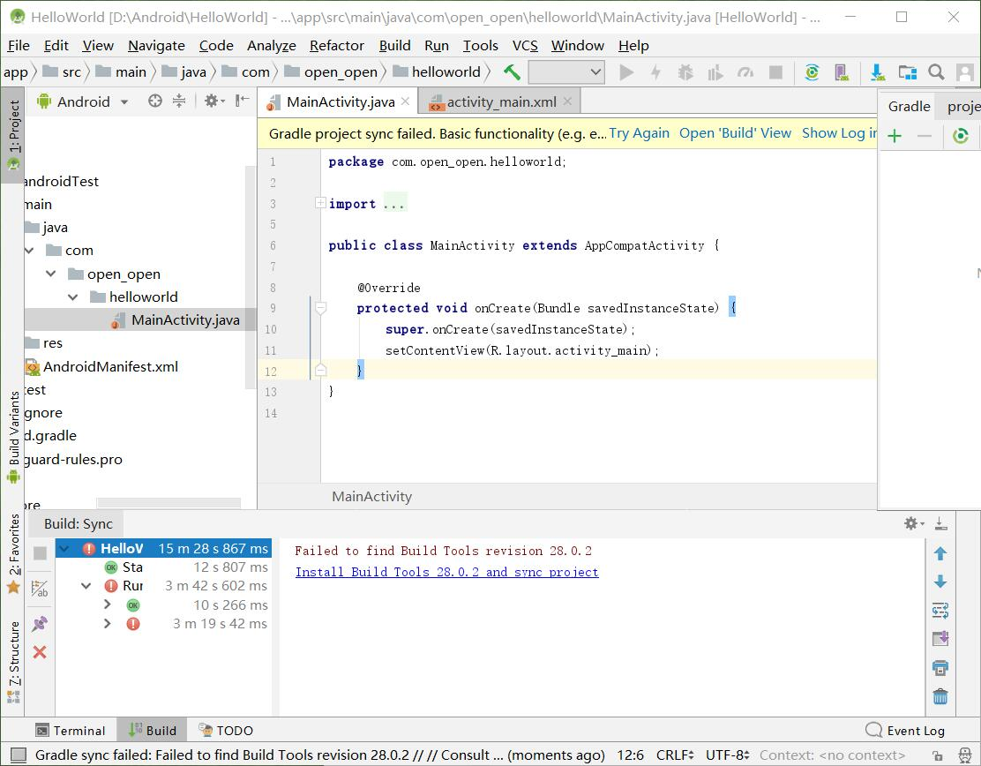Expand the Build node showing 10 s 266 ms
The width and height of the screenshot is (981, 766).
coord(107,605)
